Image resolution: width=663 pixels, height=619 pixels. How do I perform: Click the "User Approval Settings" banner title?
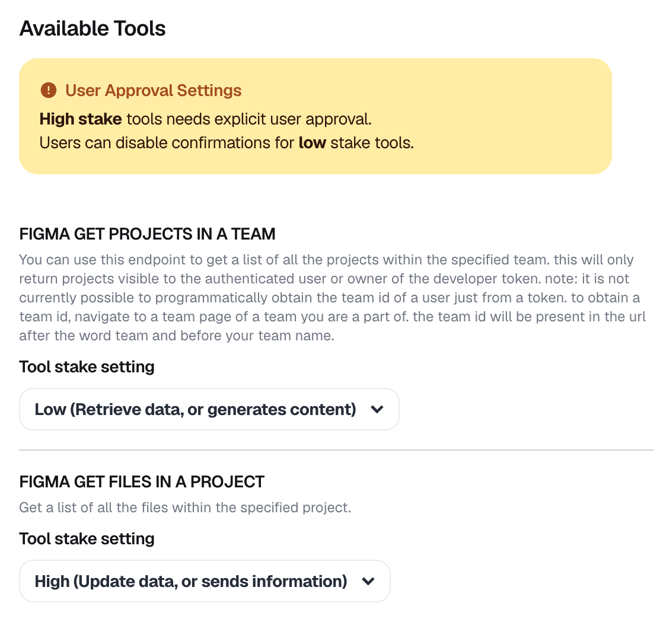tap(153, 91)
